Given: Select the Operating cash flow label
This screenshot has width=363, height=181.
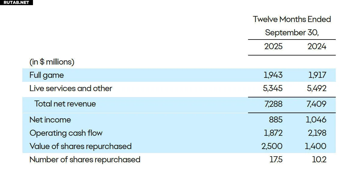Looking at the screenshot, I should coord(66,133).
